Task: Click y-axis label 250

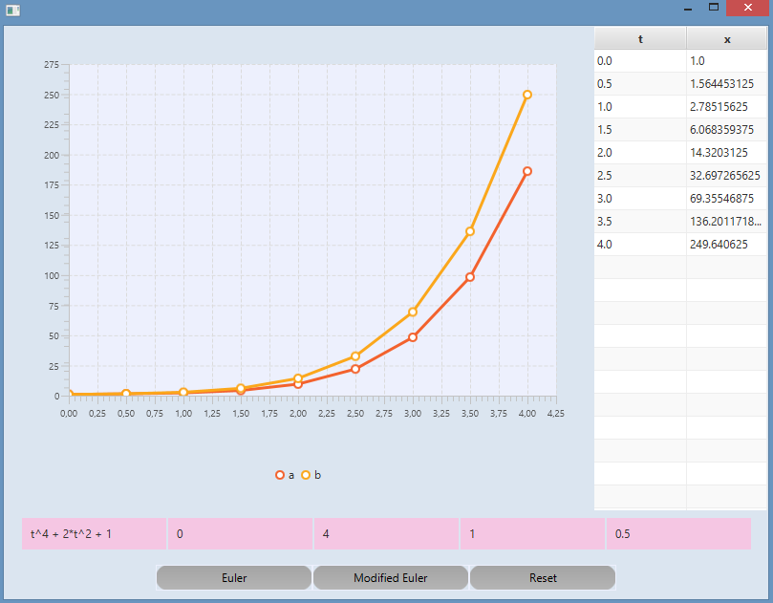Action: pos(52,95)
